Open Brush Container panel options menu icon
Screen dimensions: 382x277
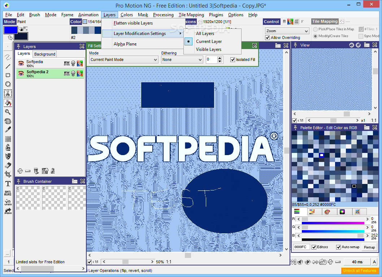point(74,181)
